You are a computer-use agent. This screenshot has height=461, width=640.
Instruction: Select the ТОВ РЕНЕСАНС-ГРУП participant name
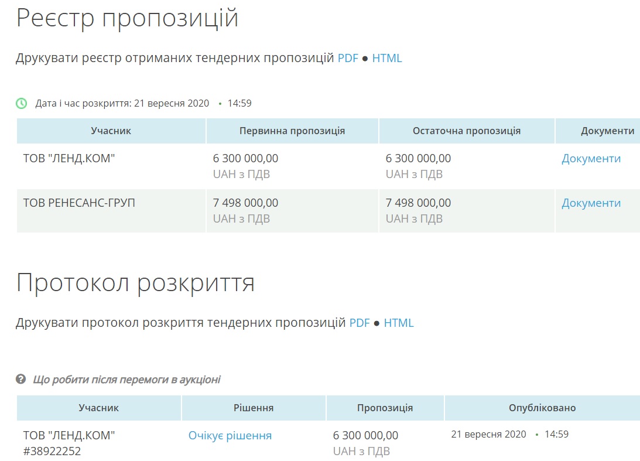79,203
